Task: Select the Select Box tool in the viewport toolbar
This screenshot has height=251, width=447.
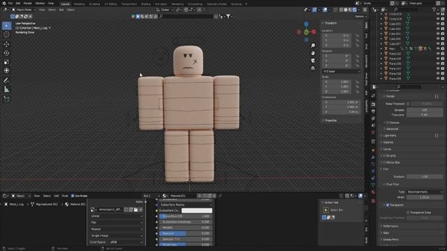Action: (6, 26)
